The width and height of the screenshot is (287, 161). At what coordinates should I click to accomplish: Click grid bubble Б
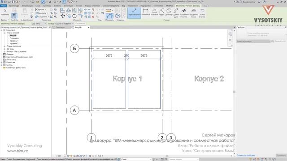coord(74,49)
